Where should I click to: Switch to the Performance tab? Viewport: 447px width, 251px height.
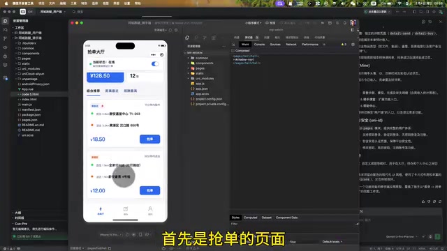[x=310, y=45]
